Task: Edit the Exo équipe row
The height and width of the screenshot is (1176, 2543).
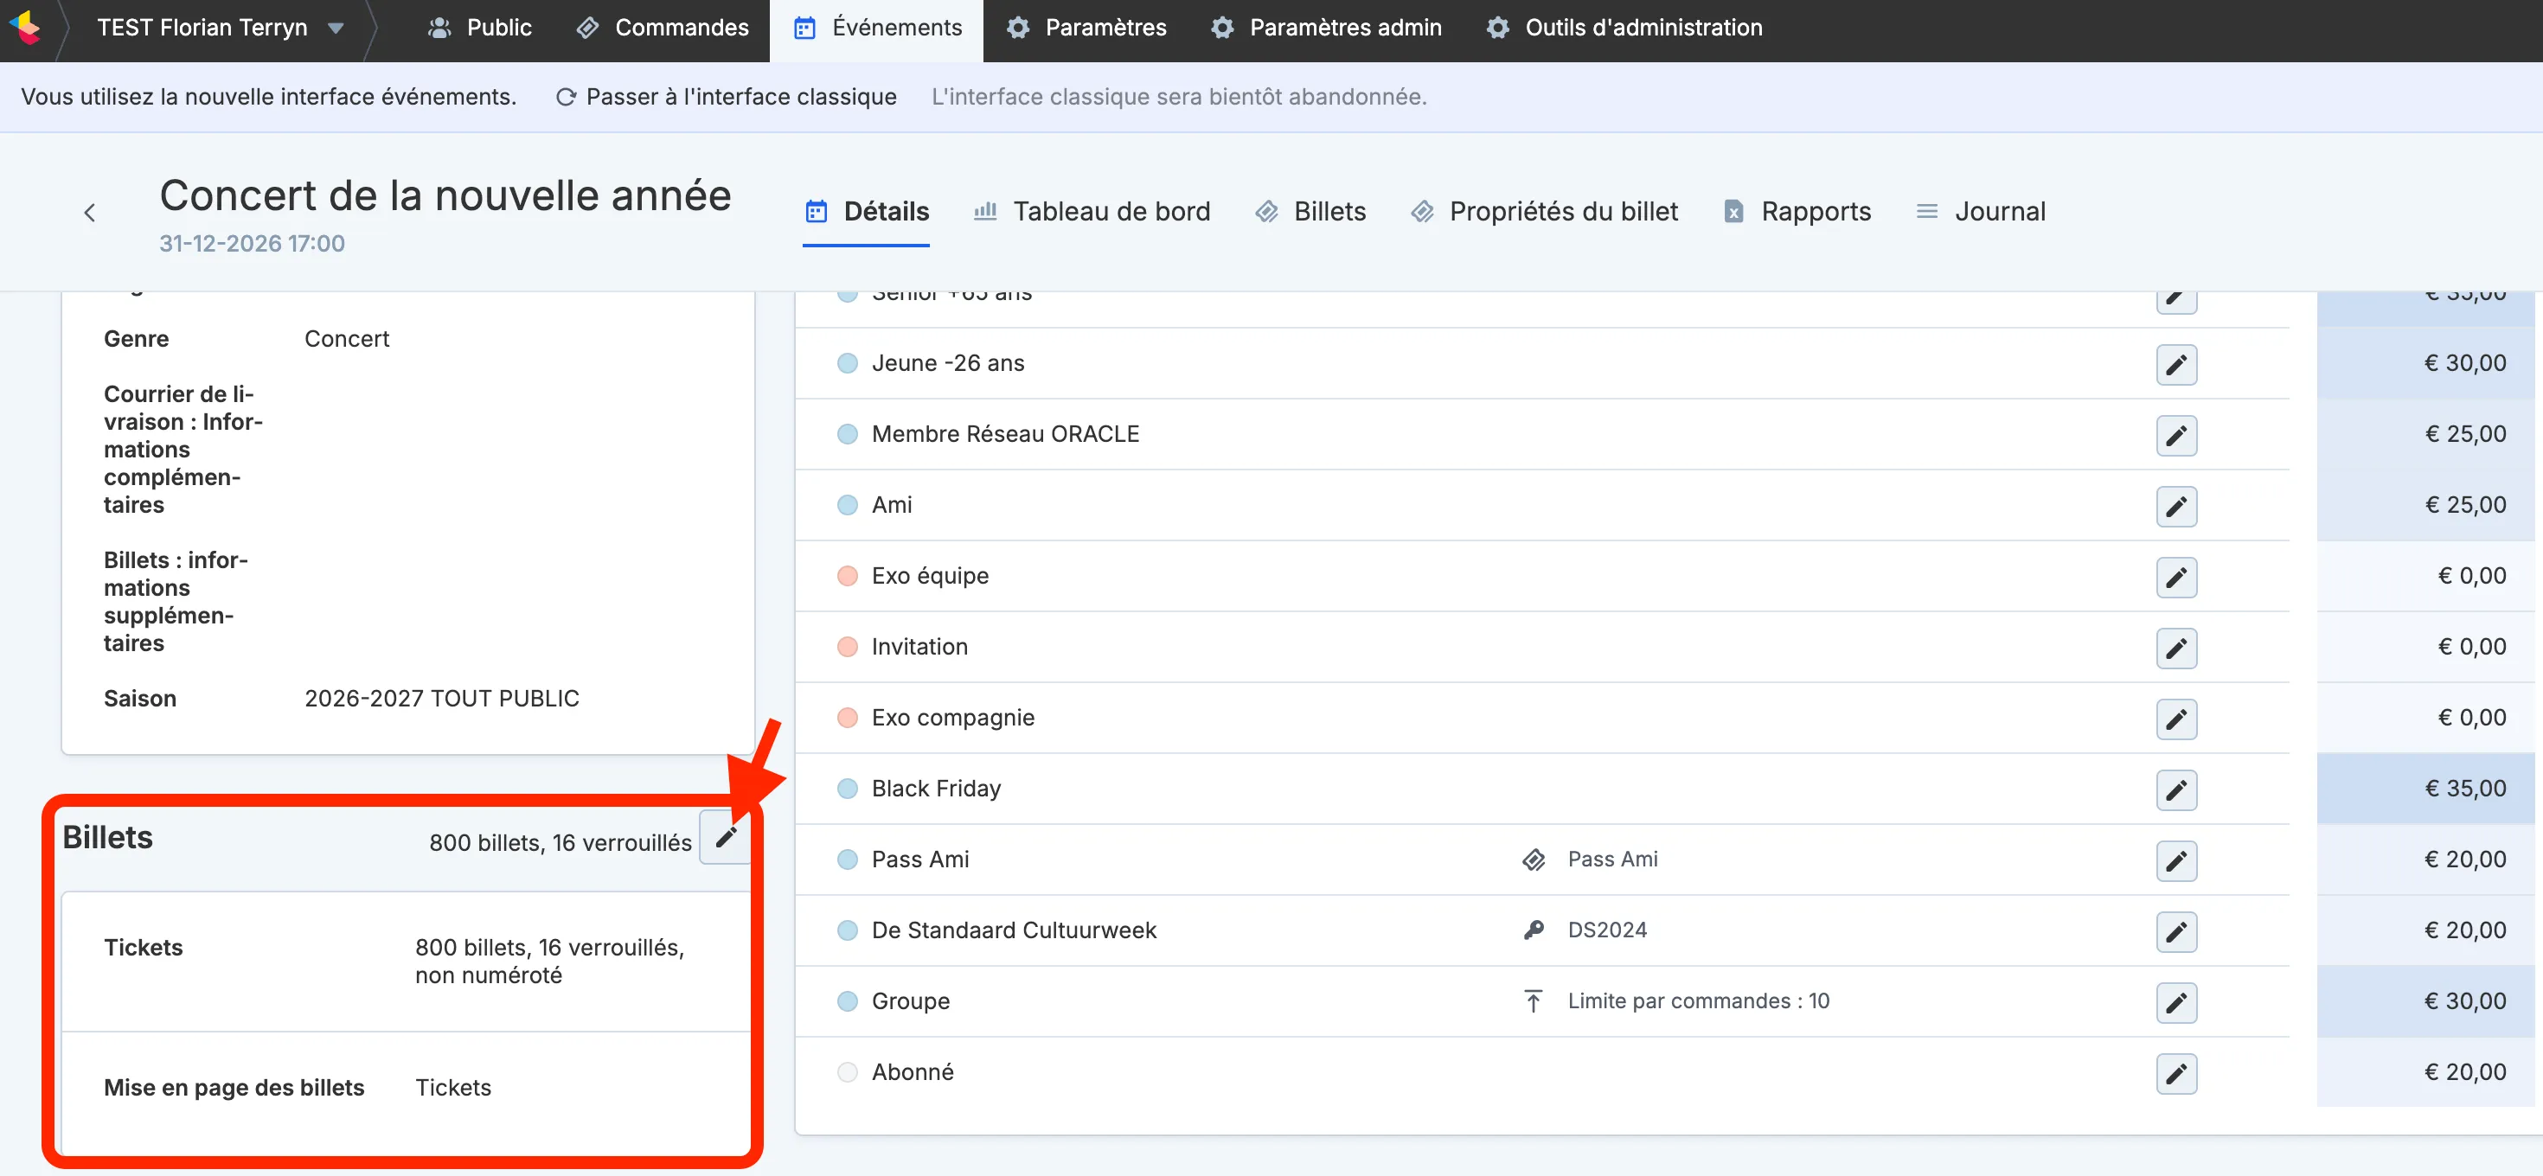Action: tap(2175, 577)
